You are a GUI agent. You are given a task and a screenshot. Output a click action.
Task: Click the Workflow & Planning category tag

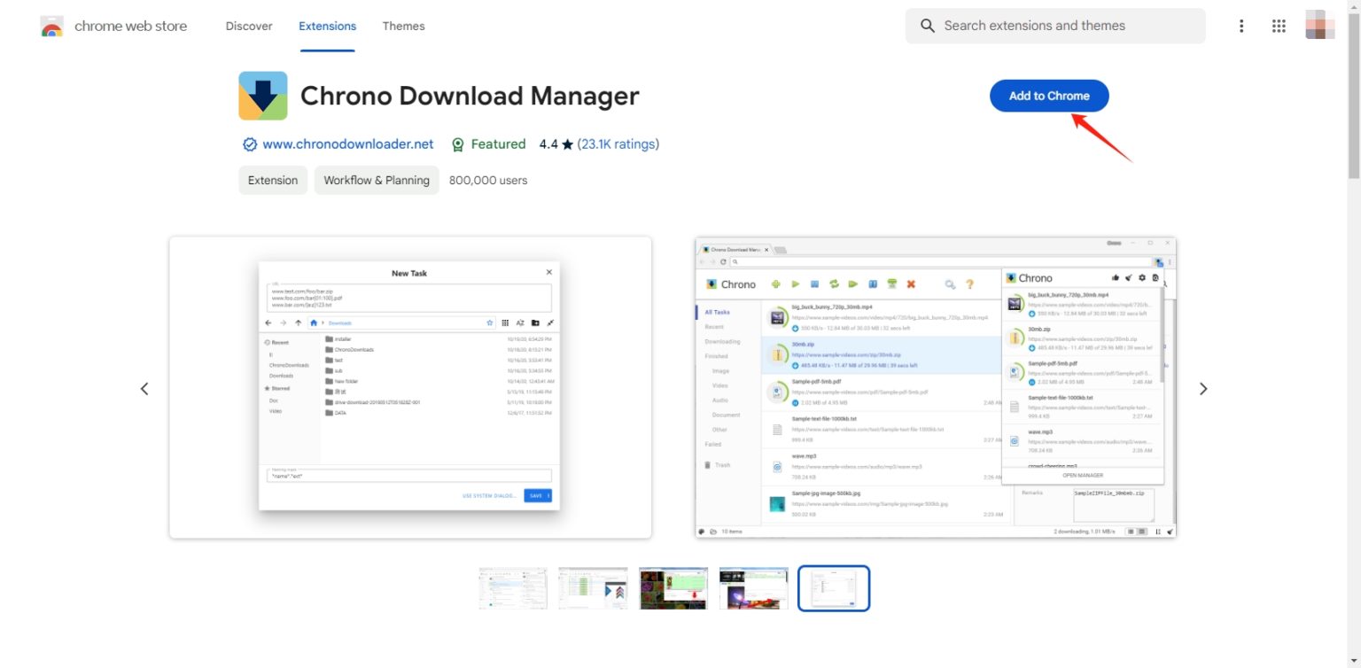377,180
